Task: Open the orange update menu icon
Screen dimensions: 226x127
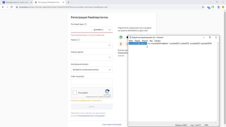Action: 223,7
